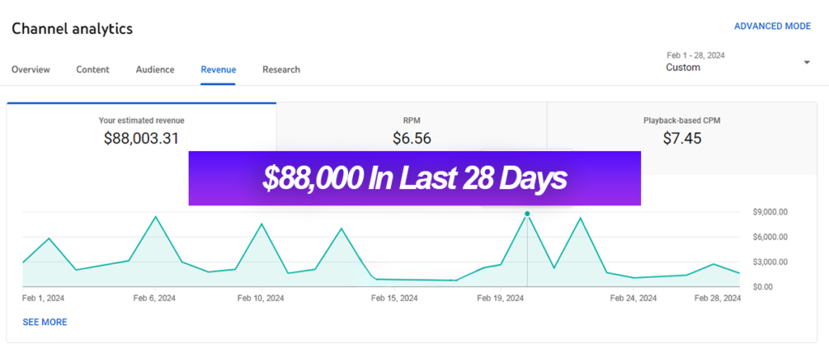The width and height of the screenshot is (829, 363).
Task: Click the Feb 10, 2024 axis label
Action: [x=261, y=298]
